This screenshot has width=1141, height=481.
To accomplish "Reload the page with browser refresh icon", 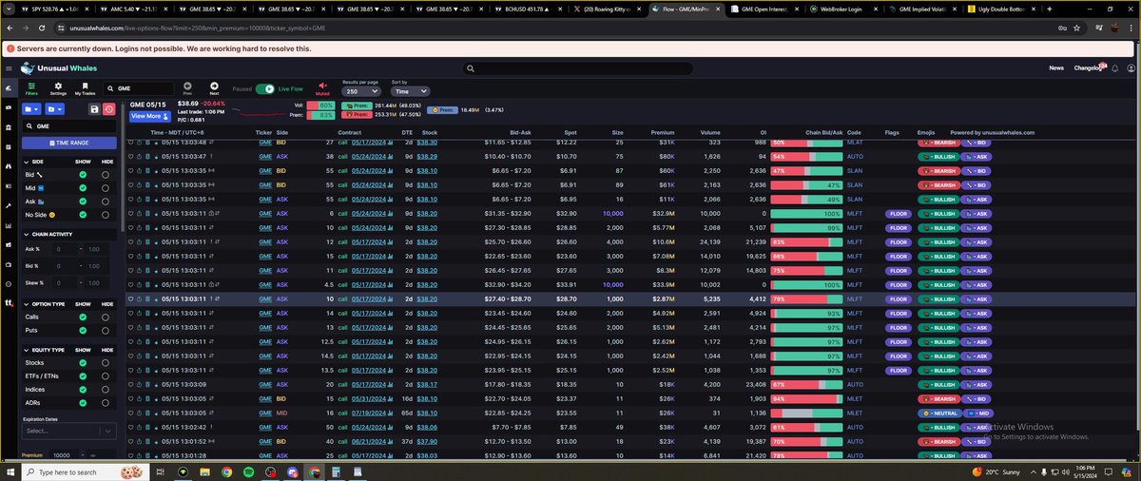I will [x=43, y=29].
